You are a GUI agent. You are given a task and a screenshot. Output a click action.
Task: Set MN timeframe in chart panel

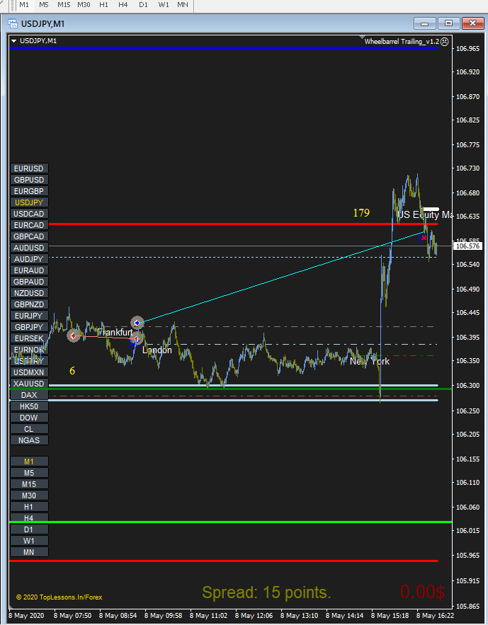click(x=29, y=552)
